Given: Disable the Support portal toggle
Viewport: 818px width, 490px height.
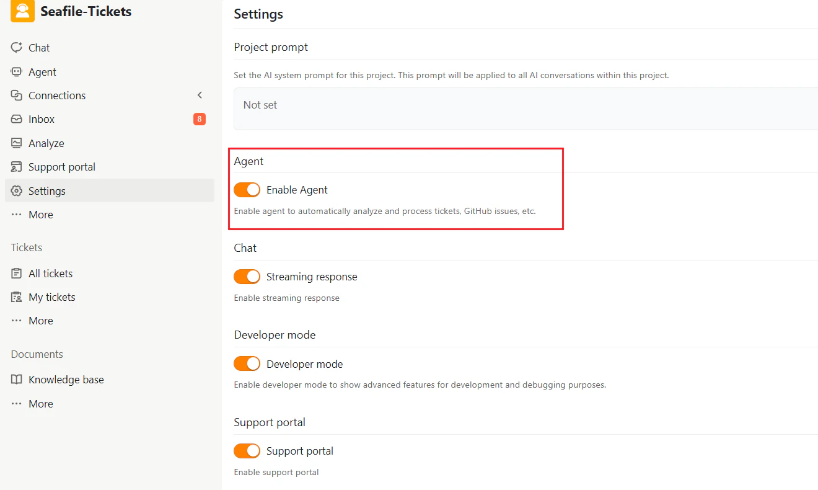Looking at the screenshot, I should click(247, 451).
